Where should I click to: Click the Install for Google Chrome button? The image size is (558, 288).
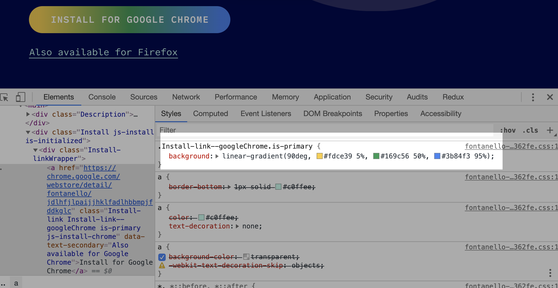[129, 20]
